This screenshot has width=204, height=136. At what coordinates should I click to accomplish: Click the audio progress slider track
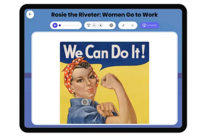pyautogui.click(x=69, y=26)
